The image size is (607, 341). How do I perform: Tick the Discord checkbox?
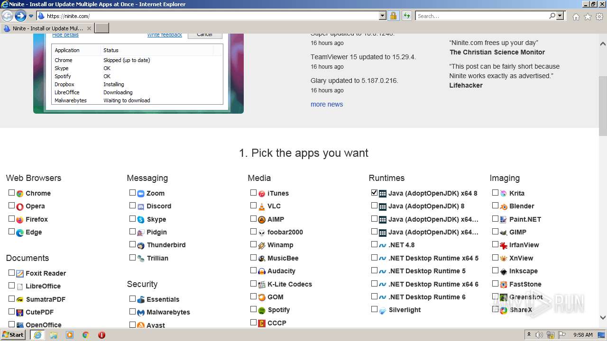point(132,206)
